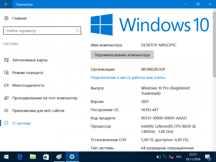216x162 pixels.
Task: Click the OS build value 14393.447
Action: [x=150, y=110]
